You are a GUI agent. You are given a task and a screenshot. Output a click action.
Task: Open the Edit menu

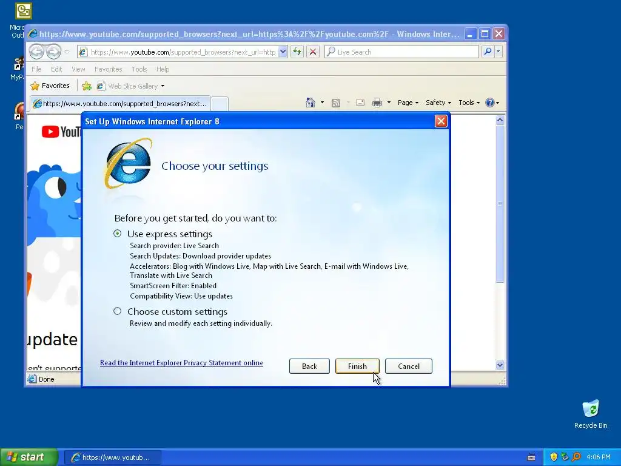click(x=56, y=69)
